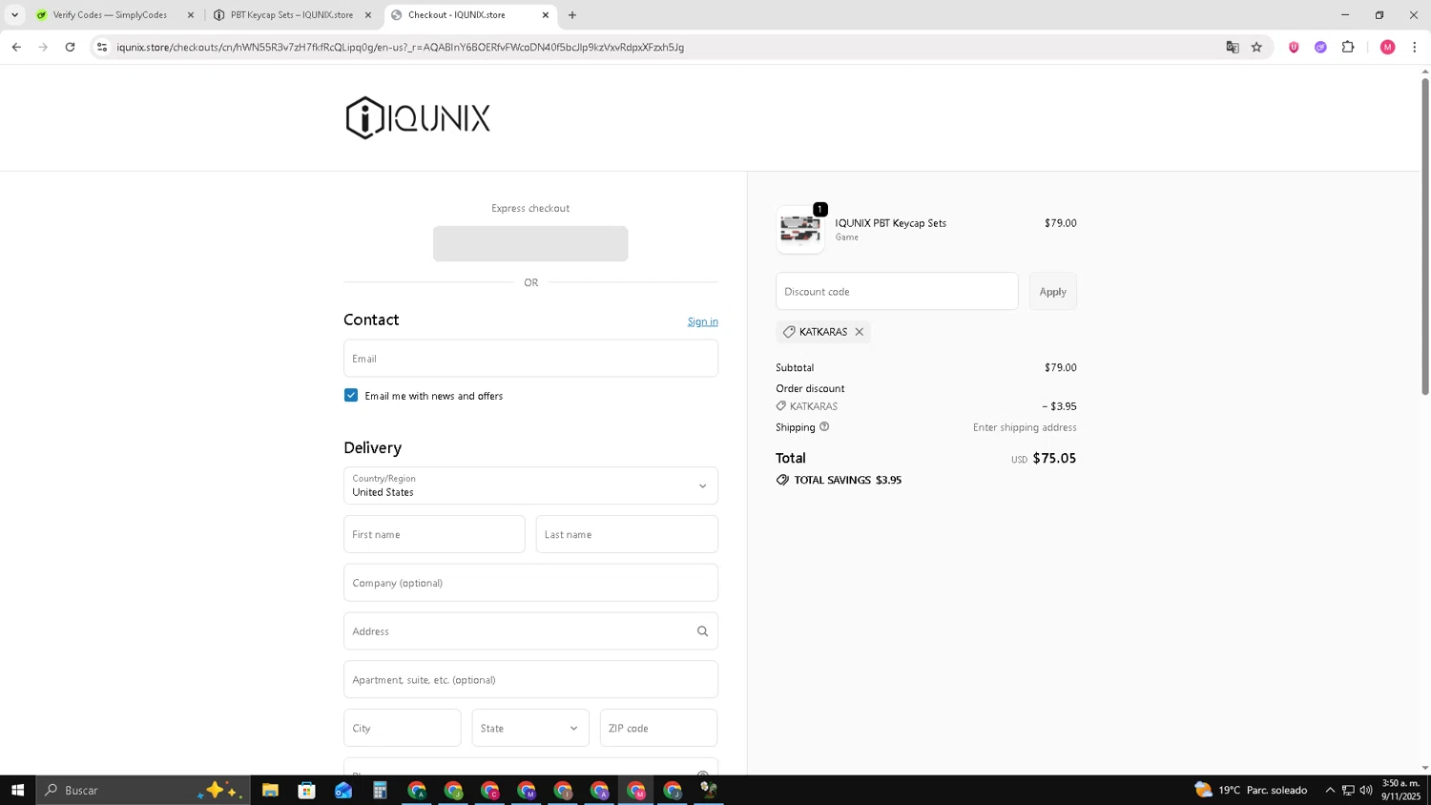This screenshot has width=1431, height=805.
Task: Close the PBT Keycap Sets tab
Action: [x=368, y=15]
